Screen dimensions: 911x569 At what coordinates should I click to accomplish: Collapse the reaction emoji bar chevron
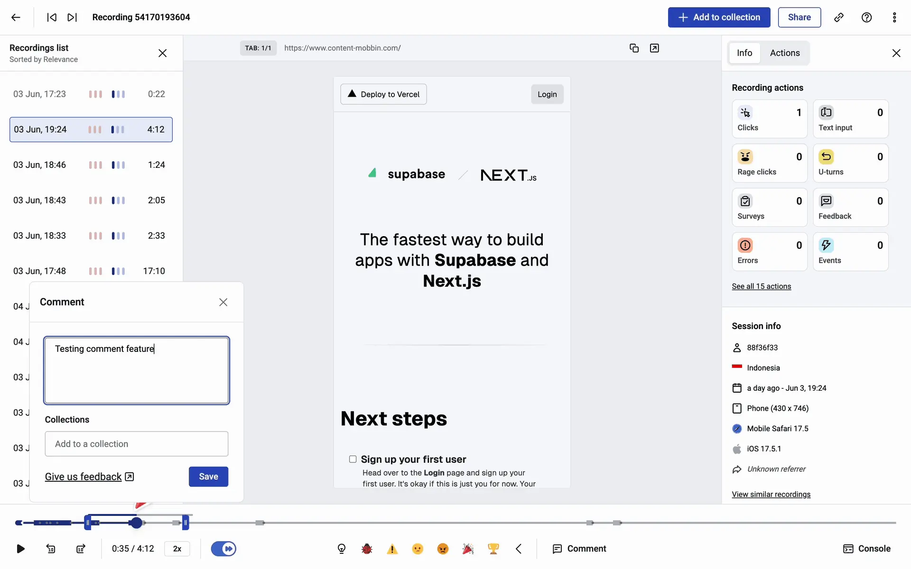[519, 549]
